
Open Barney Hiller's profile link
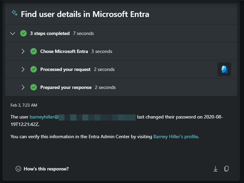(x=175, y=136)
